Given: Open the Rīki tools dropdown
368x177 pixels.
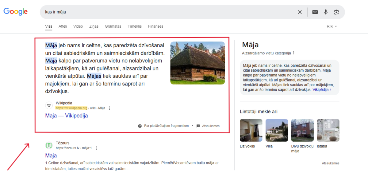Looking at the screenshot, I should pyautogui.click(x=332, y=26).
